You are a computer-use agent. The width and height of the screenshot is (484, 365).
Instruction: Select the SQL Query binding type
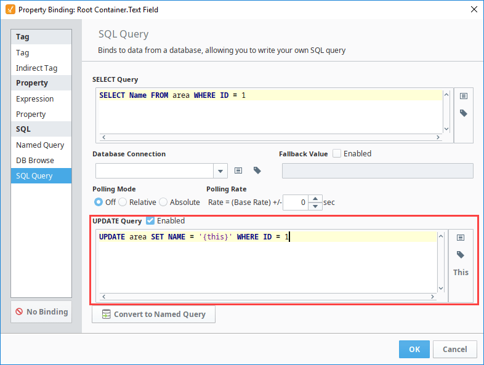tap(41, 176)
